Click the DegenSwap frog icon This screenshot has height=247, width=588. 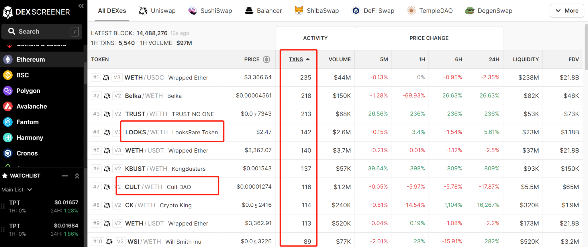[470, 11]
